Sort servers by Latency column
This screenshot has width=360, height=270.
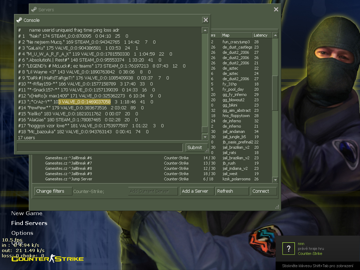coord(262,35)
